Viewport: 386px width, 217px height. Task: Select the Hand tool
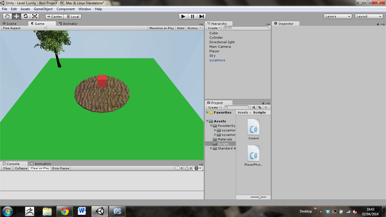click(7, 16)
